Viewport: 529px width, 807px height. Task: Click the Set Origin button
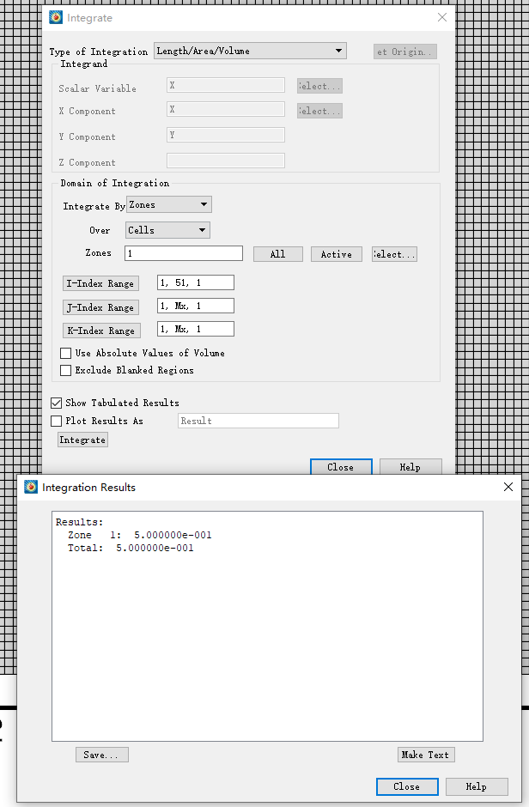pos(405,52)
